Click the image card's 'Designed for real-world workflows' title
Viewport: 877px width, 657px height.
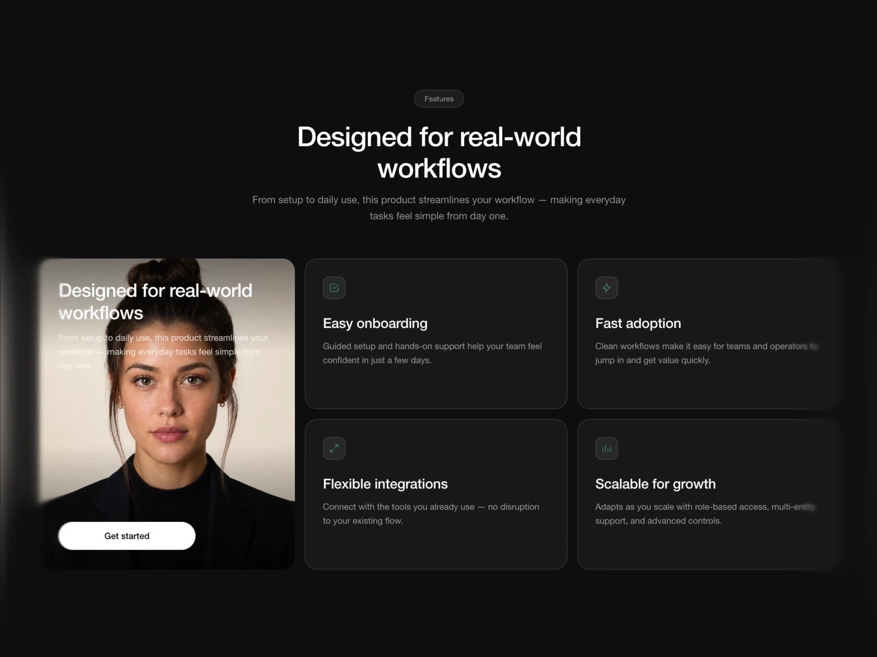point(155,302)
